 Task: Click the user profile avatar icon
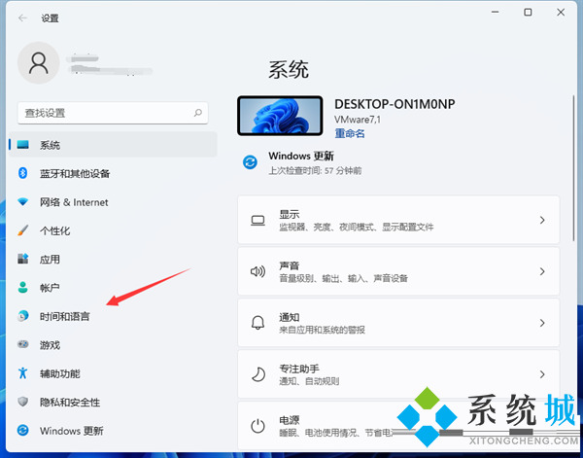coord(38,63)
